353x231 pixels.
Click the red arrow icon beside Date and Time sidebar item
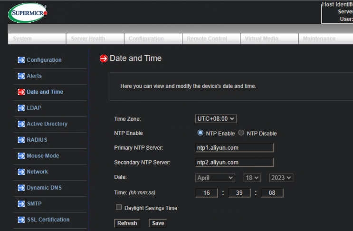pos(21,92)
